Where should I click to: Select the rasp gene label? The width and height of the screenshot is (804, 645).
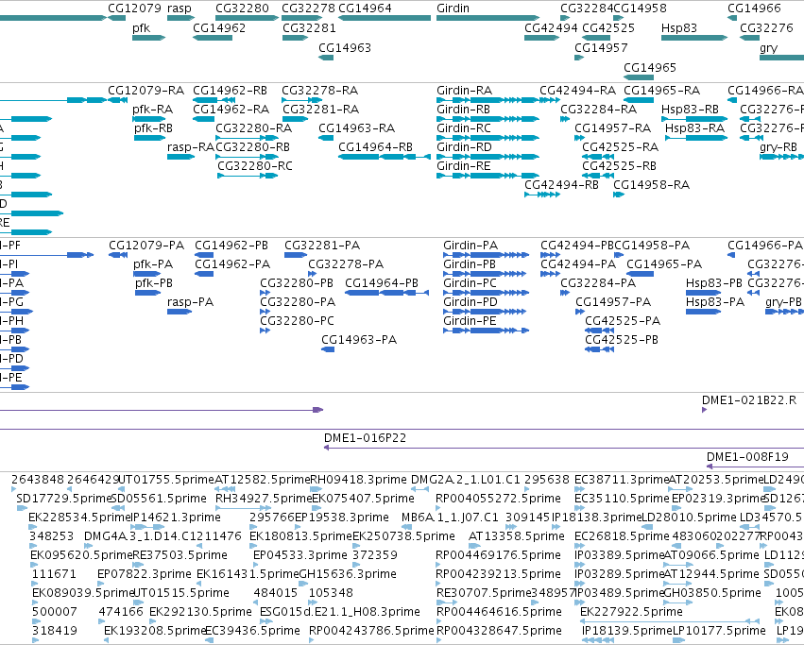(179, 8)
